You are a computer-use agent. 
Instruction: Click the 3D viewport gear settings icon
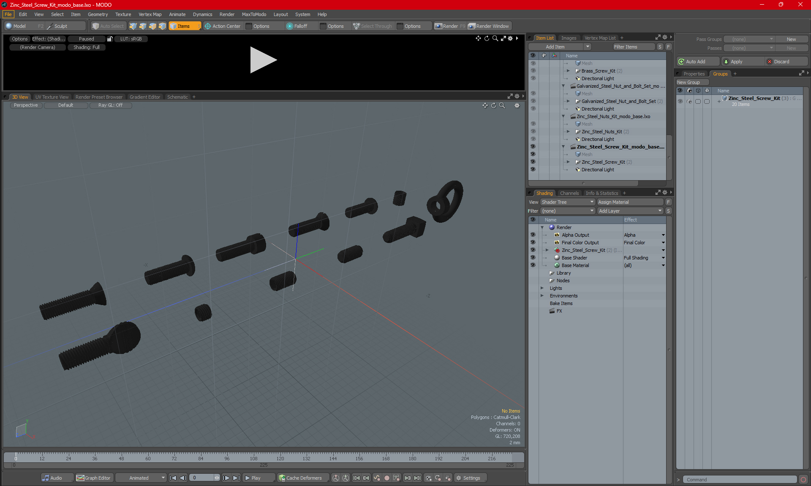coord(517,105)
